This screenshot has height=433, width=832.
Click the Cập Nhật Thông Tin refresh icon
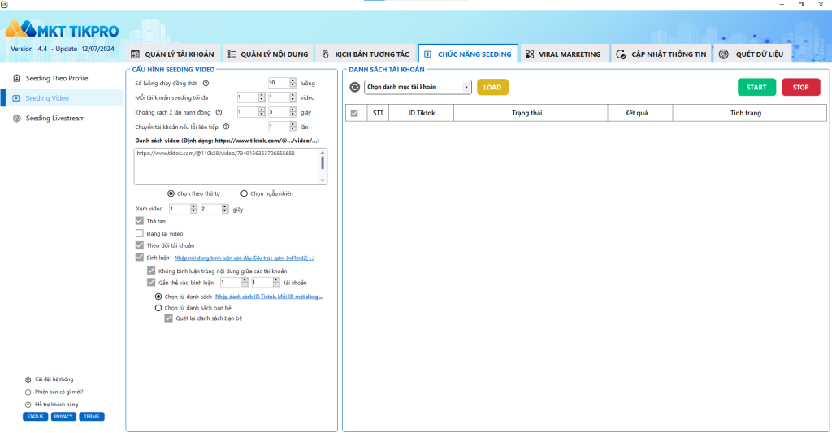tap(621, 54)
